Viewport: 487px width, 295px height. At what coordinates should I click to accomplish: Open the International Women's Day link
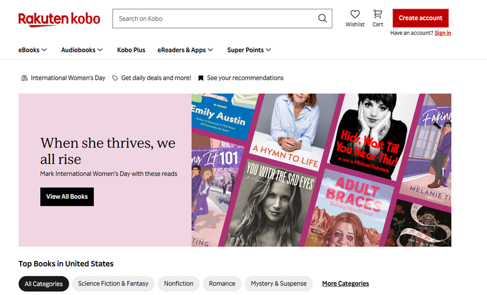click(68, 78)
